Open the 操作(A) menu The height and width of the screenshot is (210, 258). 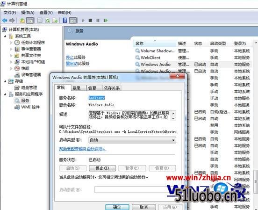(x=28, y=13)
